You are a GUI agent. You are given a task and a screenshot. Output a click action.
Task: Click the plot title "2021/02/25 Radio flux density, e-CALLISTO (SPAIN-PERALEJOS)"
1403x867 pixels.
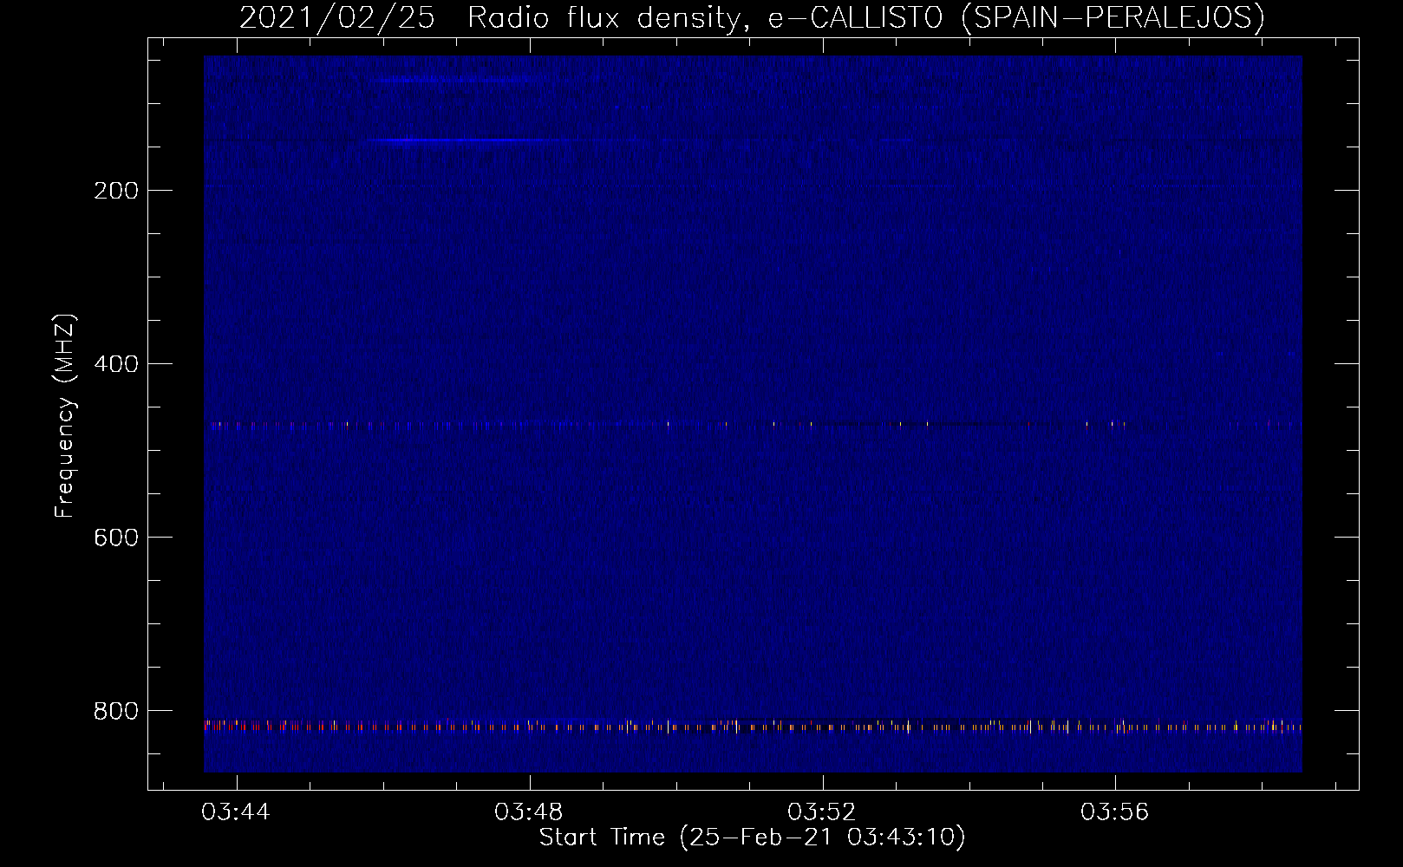752,17
